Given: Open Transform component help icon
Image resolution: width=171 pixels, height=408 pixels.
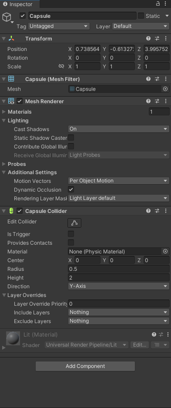Looking at the screenshot, I should pyautogui.click(x=148, y=38).
